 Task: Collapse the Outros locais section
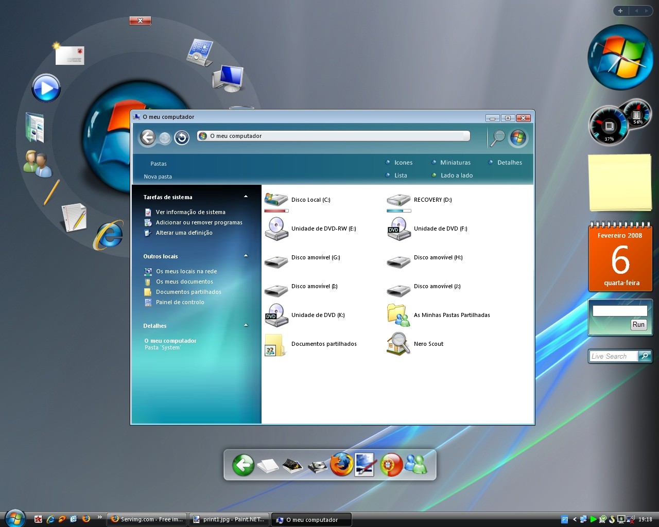(x=246, y=255)
